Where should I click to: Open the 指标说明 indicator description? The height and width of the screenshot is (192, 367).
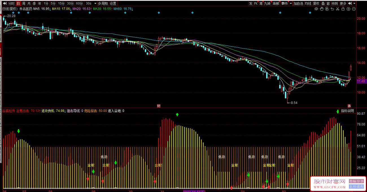click(x=347, y=111)
